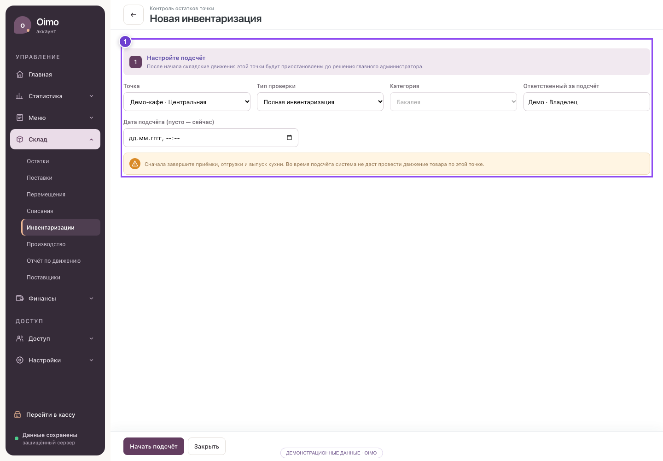Screen dimensions: 663x461
Task: Click the Закрыть button
Action: 207,446
